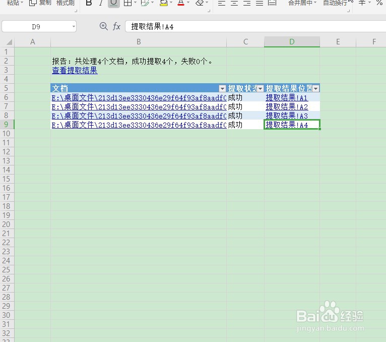The height and width of the screenshot is (342, 386).
Task: Select row 9 header
Action: (x=7, y=125)
